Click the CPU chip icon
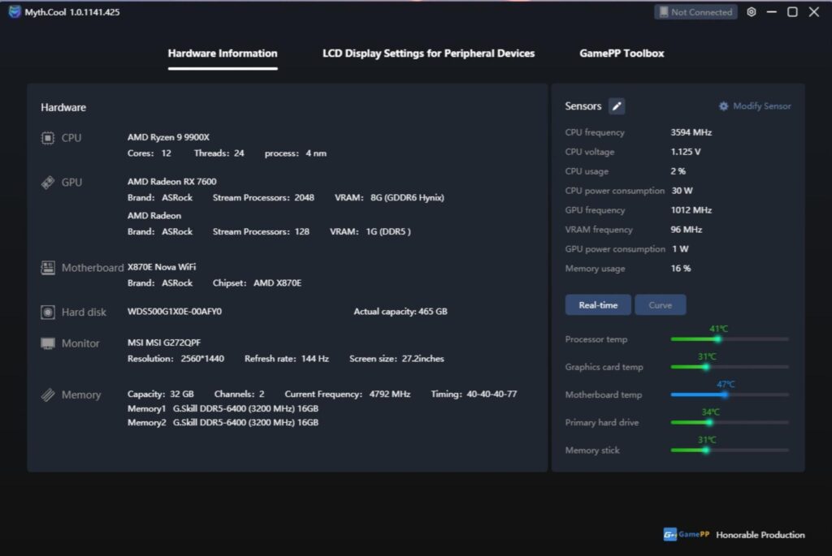Image resolution: width=832 pixels, height=556 pixels. tap(48, 138)
